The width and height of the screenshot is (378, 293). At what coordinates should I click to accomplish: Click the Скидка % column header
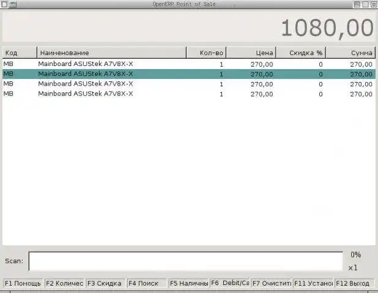coord(300,53)
